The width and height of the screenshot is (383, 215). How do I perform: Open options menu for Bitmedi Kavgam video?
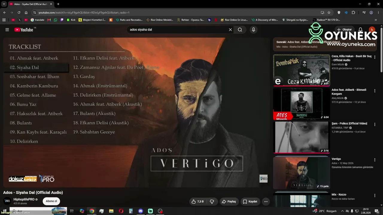[375, 90]
